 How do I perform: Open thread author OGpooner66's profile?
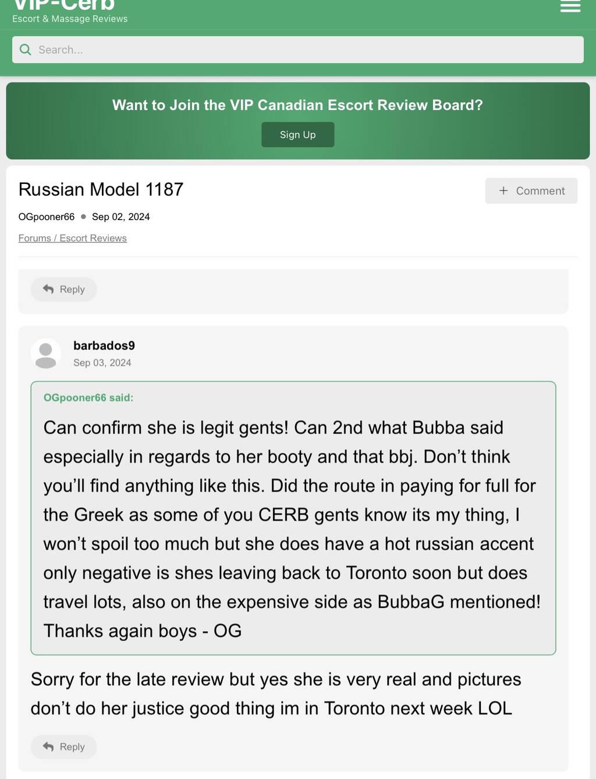[47, 217]
